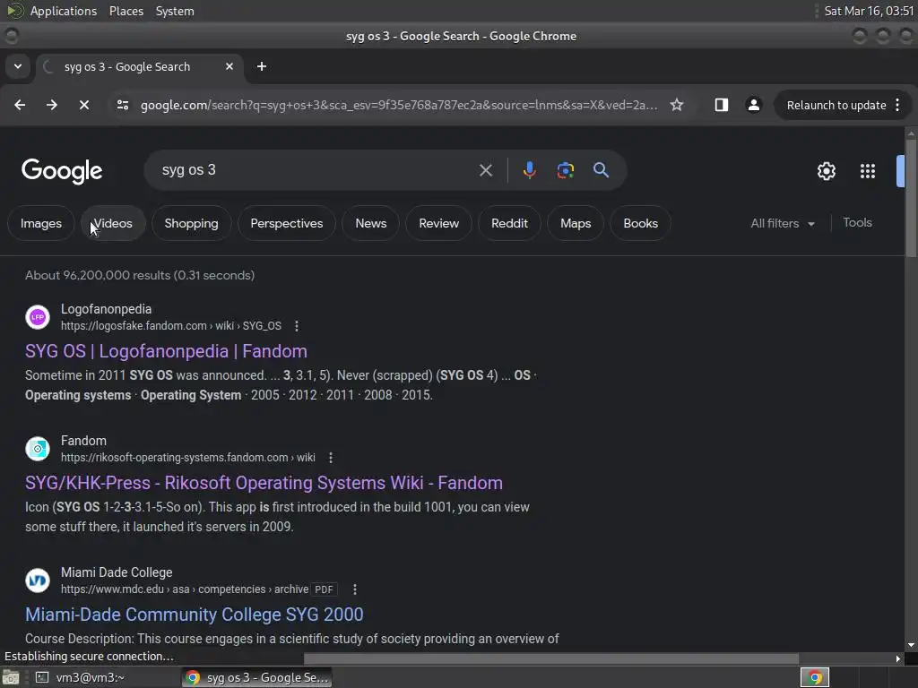Click the logosfake.fandom.com URL breadcrumb
The height and width of the screenshot is (688, 918).
tap(171, 326)
